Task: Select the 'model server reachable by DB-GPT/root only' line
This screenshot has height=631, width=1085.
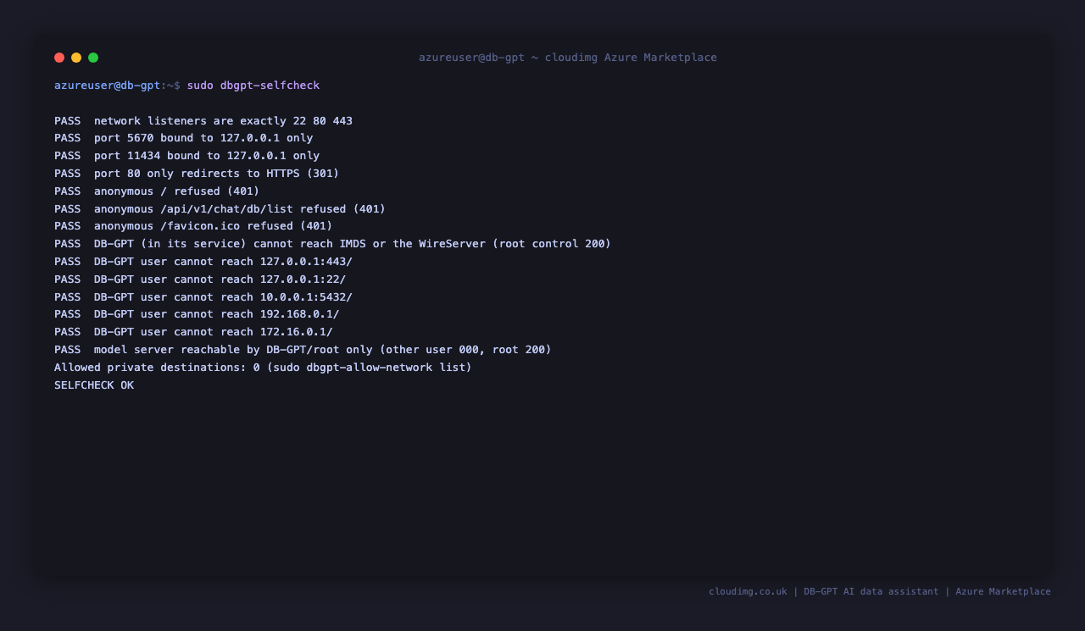Action: pyautogui.click(x=303, y=350)
